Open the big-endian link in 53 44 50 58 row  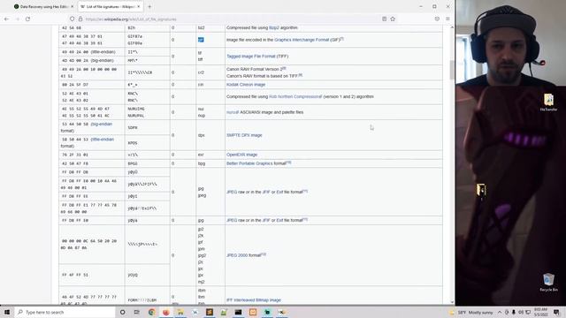tap(102, 124)
